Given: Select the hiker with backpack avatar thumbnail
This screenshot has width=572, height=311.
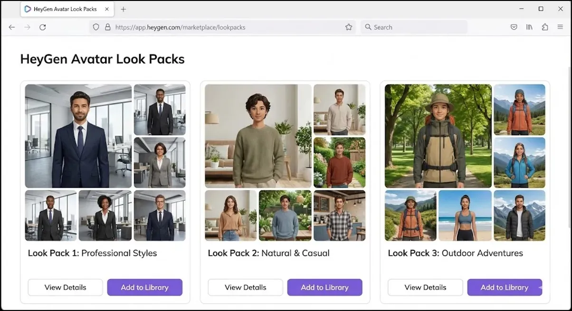Looking at the screenshot, I should (x=438, y=136).
